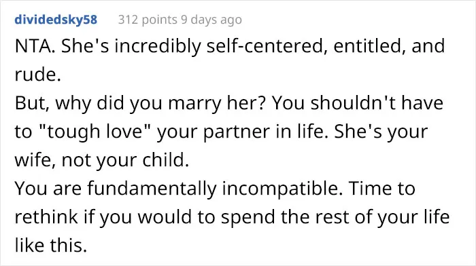Click the word incompatible
Viewport: 476px width, 266px height.
[282, 189]
